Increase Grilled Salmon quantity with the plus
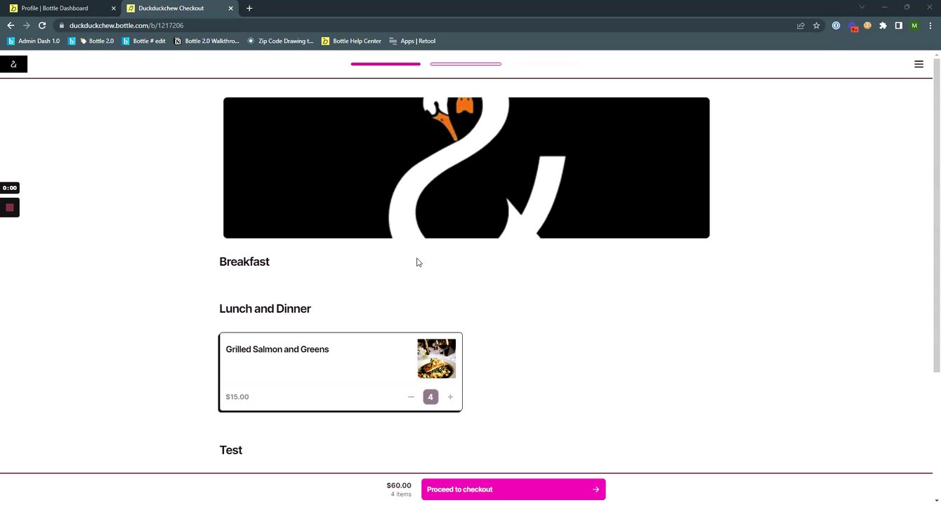This screenshot has height=505, width=941. pos(450,397)
